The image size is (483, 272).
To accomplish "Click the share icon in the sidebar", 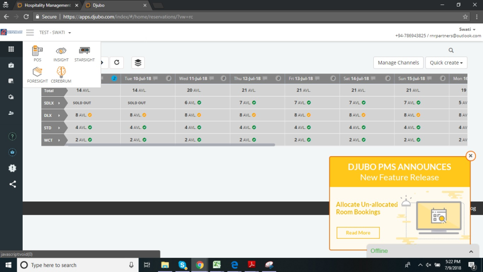I will point(12,184).
